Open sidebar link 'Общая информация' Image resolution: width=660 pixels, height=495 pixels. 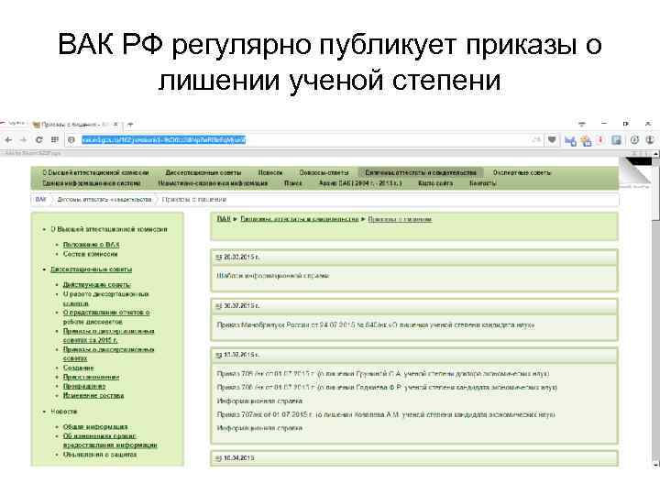pos(95,427)
